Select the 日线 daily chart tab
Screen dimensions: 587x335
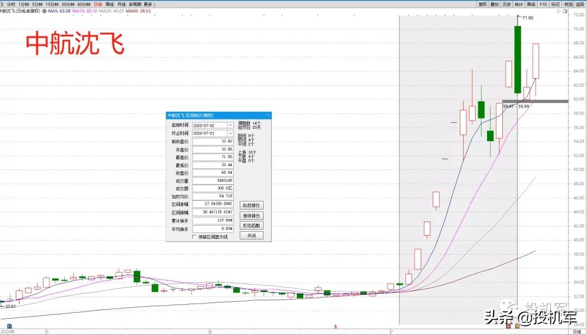[98, 4]
